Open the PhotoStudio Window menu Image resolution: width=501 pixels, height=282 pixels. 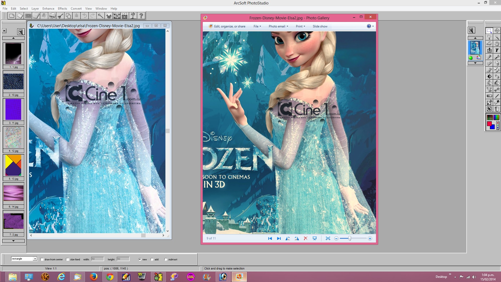coord(101,9)
